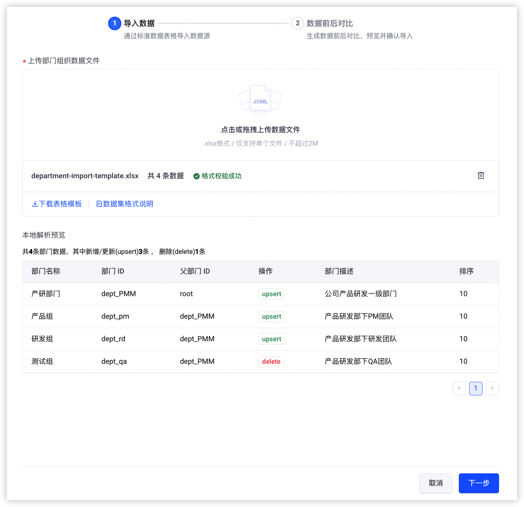Click step 1 circle 导入数据
This screenshot has width=524, height=507.
click(115, 23)
